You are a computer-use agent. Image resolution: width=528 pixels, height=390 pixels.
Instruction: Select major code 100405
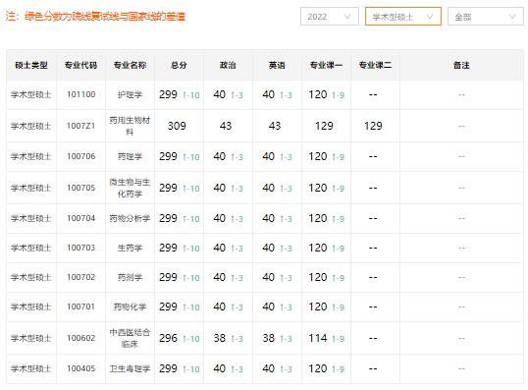[80, 368]
